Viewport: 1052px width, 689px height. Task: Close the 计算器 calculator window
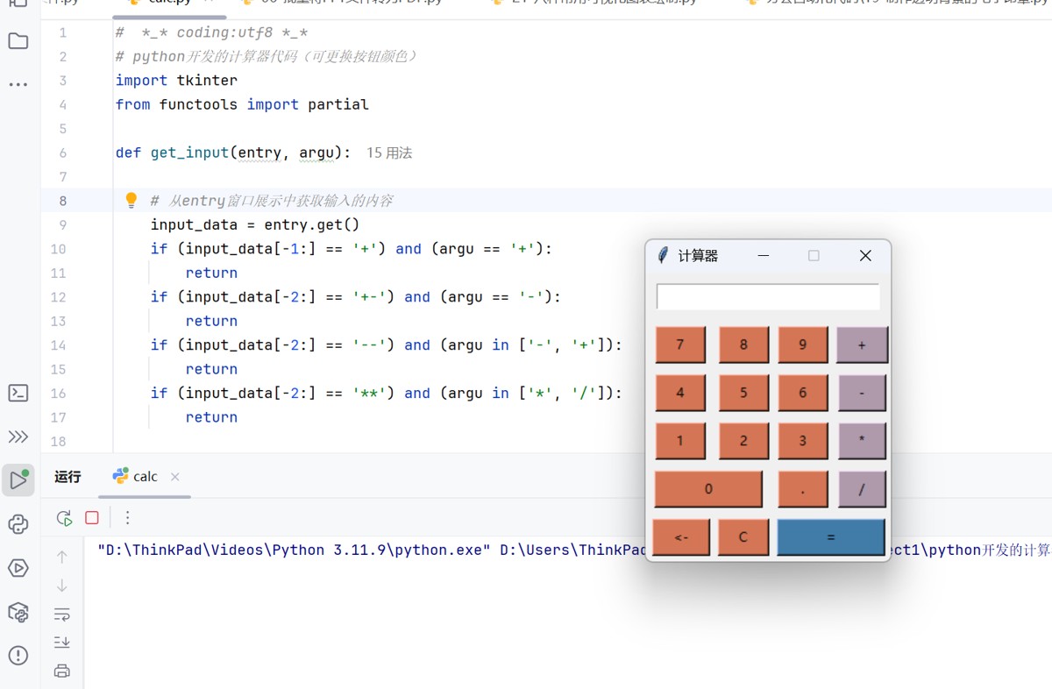coord(865,256)
